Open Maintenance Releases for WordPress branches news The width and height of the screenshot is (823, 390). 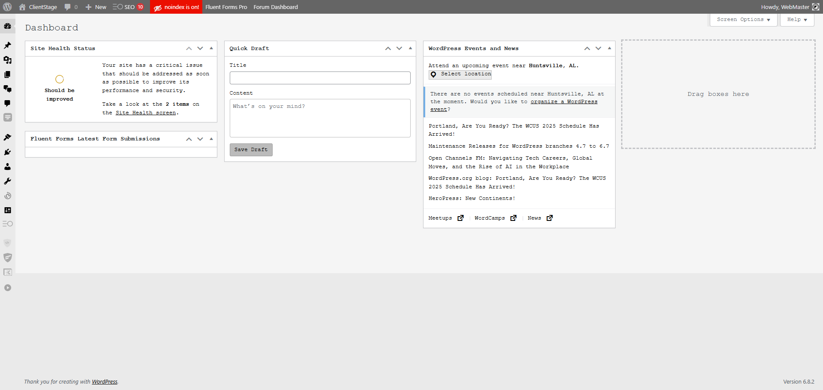pos(519,146)
